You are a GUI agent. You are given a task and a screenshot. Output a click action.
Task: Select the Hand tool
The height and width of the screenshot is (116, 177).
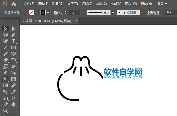[x=14, y=104]
